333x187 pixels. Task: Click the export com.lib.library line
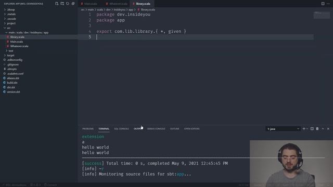coord(141,31)
